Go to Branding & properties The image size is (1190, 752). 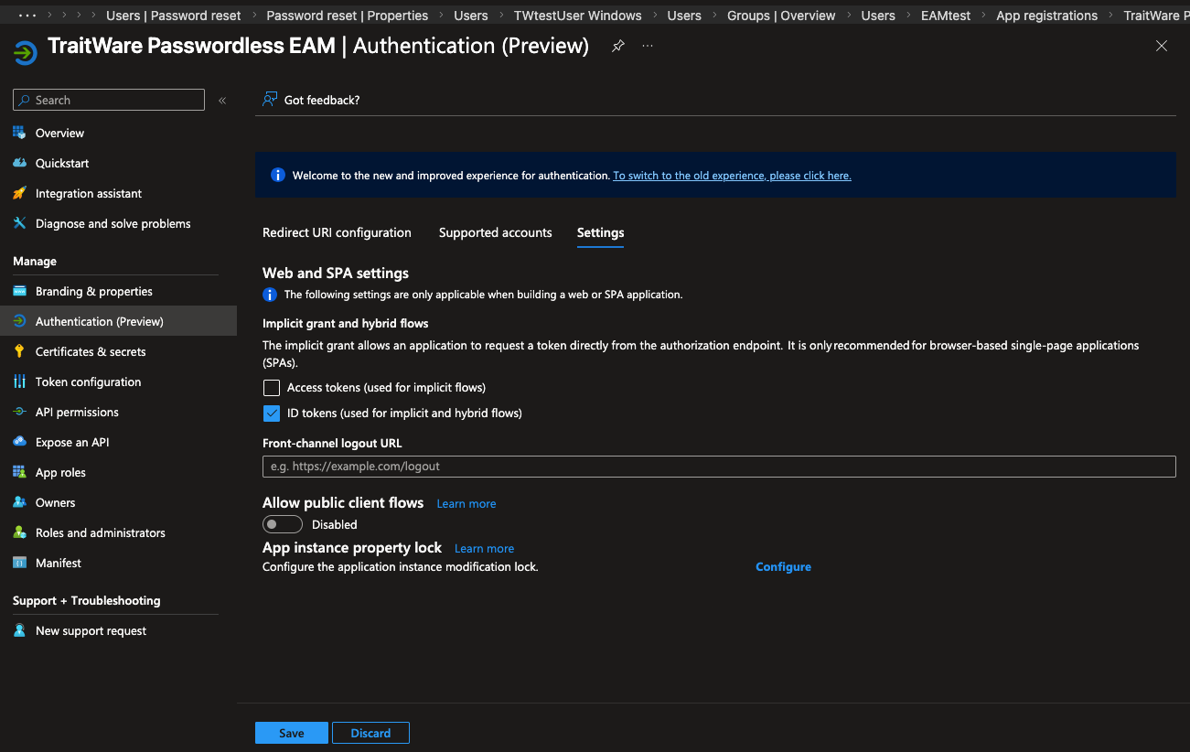94,292
